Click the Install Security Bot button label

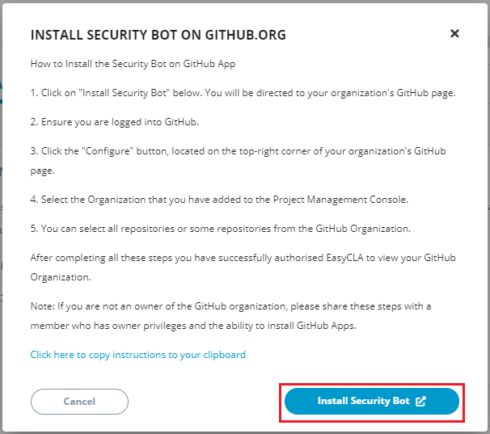tap(363, 401)
